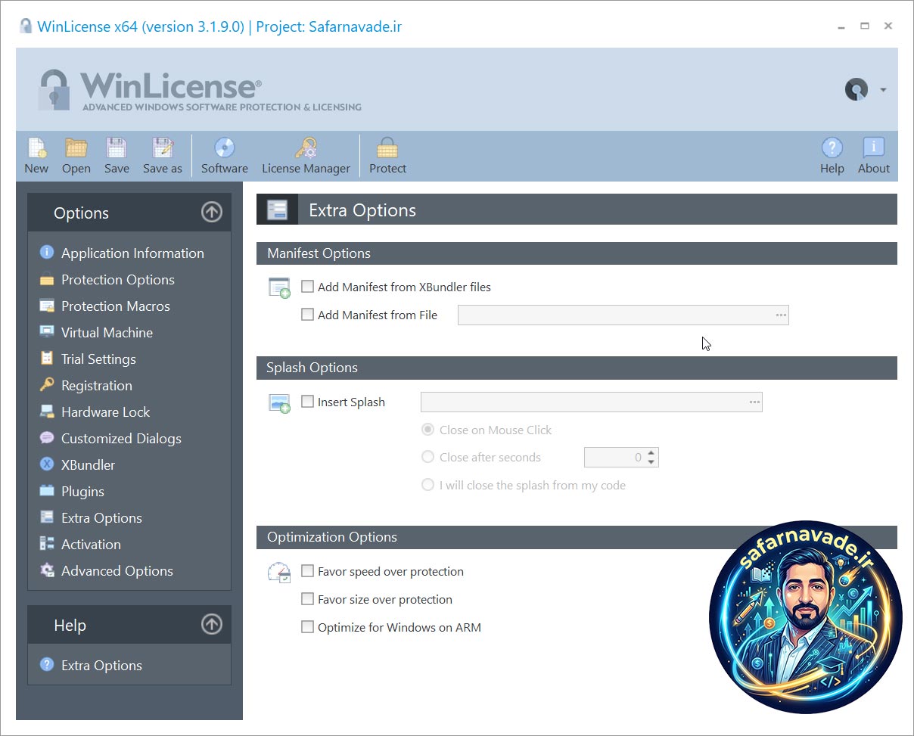Open the Extra Options help topic link
The image size is (914, 736).
click(101, 665)
